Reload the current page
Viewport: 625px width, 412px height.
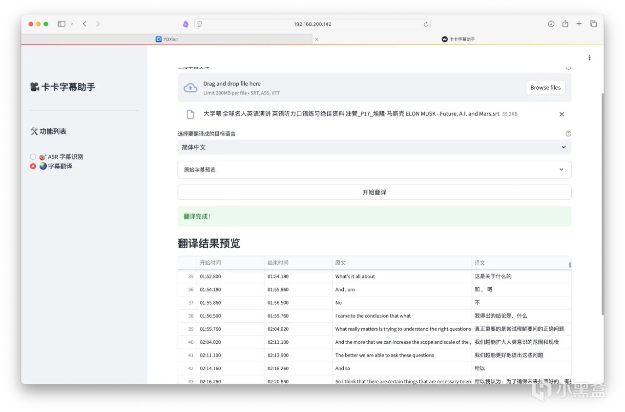426,24
